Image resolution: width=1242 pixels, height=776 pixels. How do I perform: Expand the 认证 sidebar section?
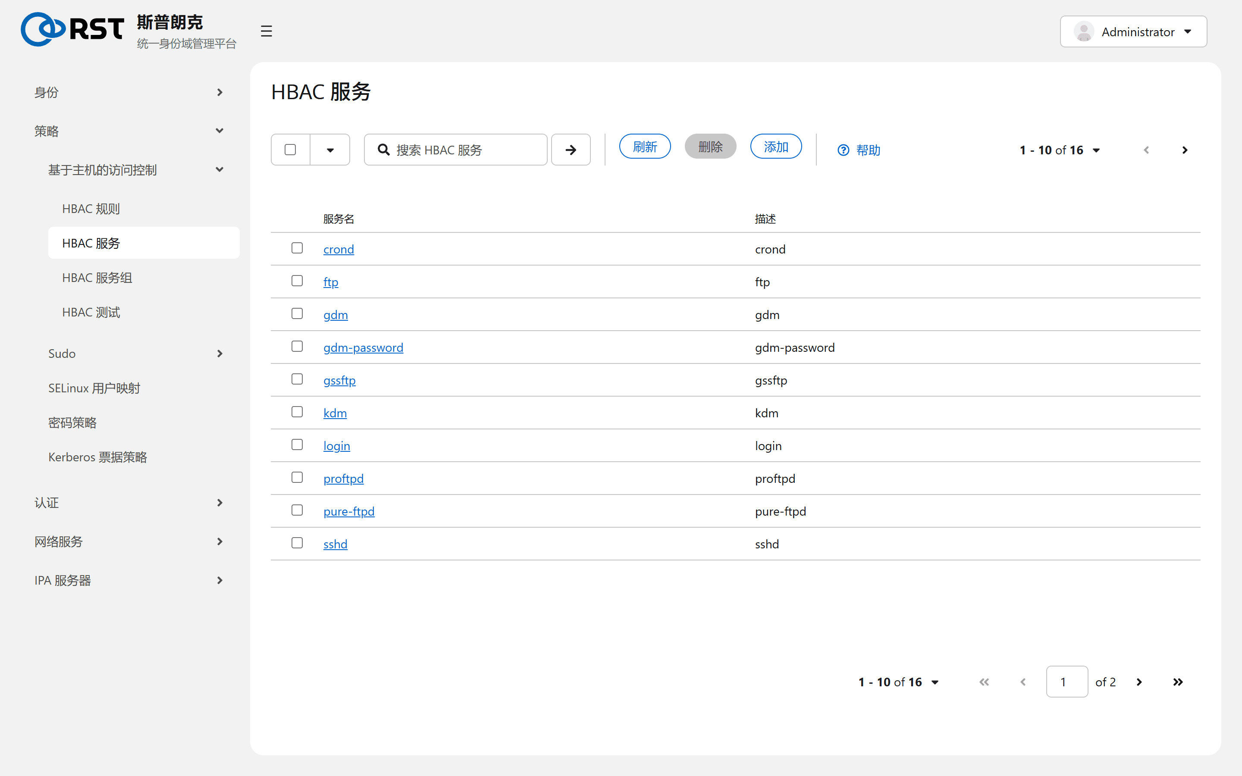tap(129, 502)
